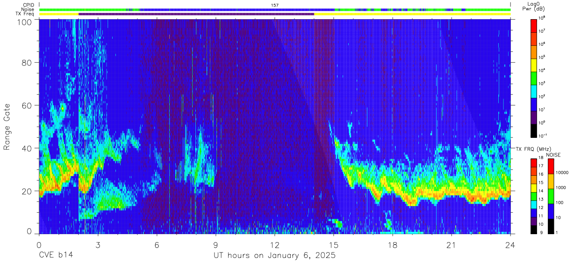
Task: Select purple segment of TX FRQ colorbar
Action: coord(534,220)
